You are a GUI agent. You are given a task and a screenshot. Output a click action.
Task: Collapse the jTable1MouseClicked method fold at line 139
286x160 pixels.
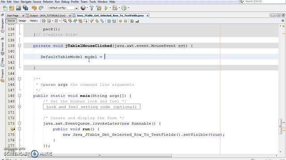[x=20, y=46]
